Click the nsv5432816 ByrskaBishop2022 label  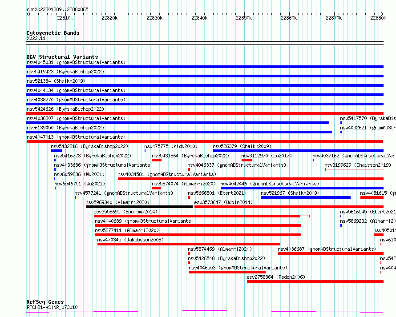tap(89, 146)
